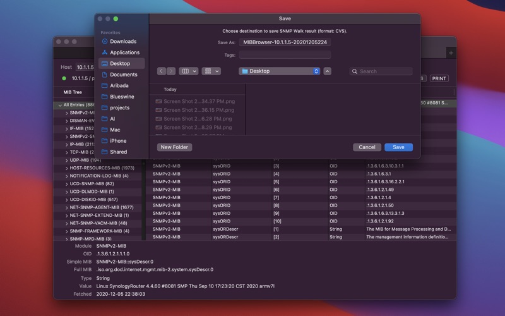
Task: Select the sysORID [3] row
Action: (301, 166)
